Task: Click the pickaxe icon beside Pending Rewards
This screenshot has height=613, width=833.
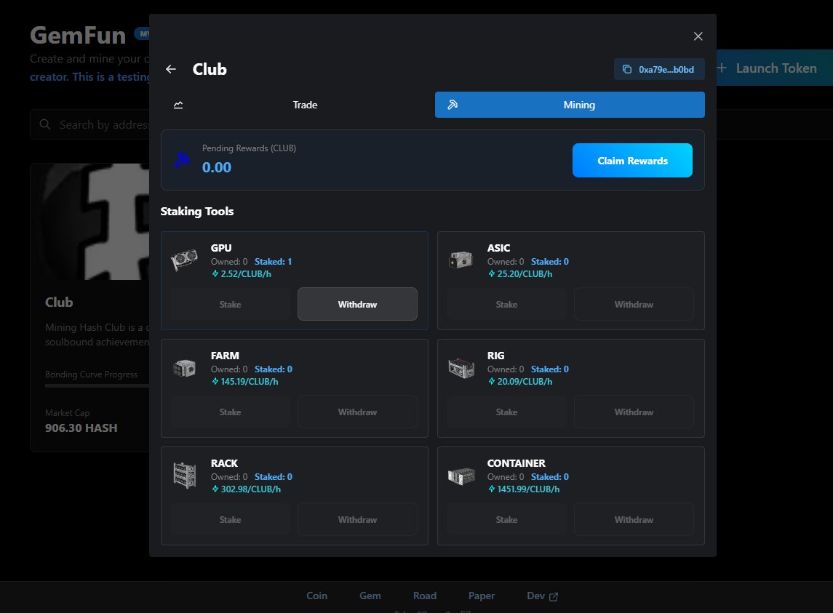Action: tap(181, 160)
